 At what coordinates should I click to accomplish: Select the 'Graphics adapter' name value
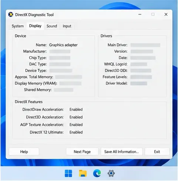pos(63,45)
